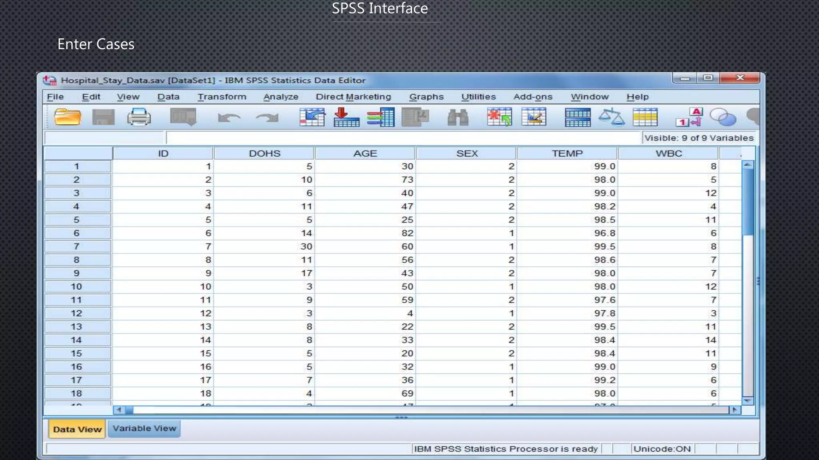Click the Undo arrow icon
The width and height of the screenshot is (819, 460).
tap(229, 118)
